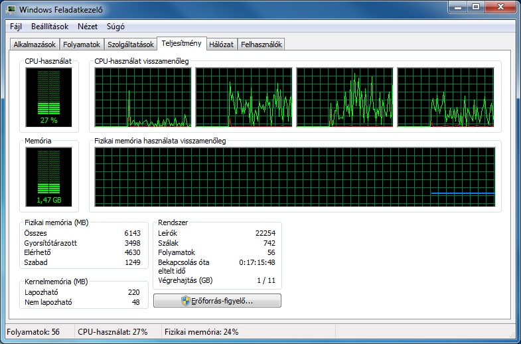
Task: Click the first CPU history graph
Action: (x=143, y=97)
